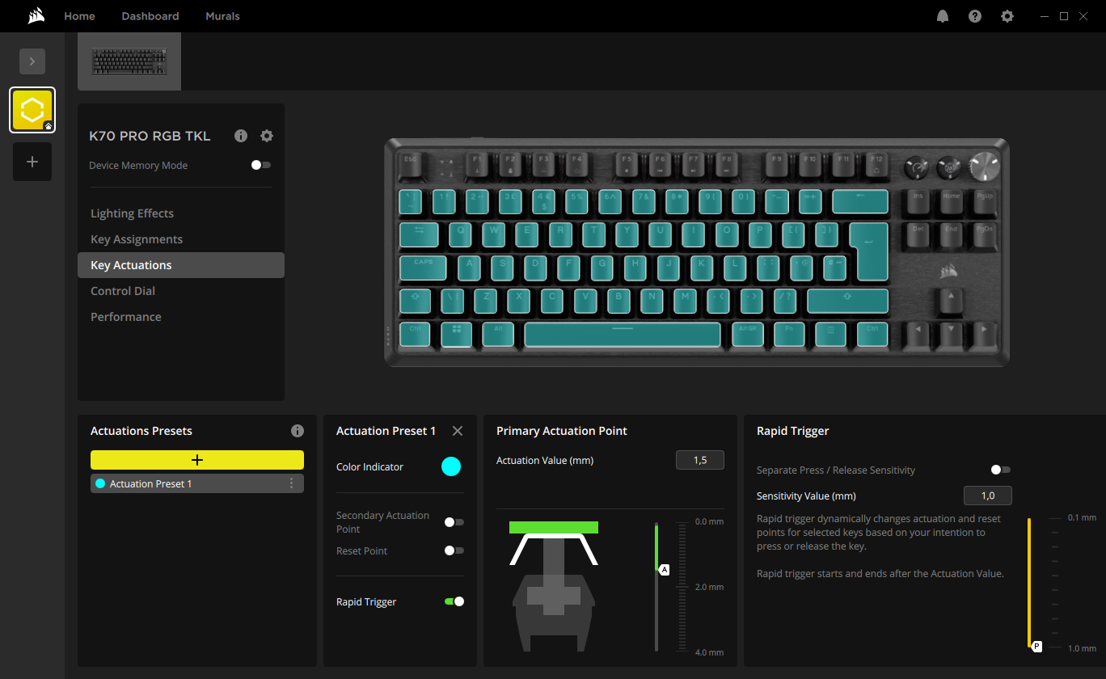
Task: Open Actuation Preset 1 options menu
Action: point(292,483)
